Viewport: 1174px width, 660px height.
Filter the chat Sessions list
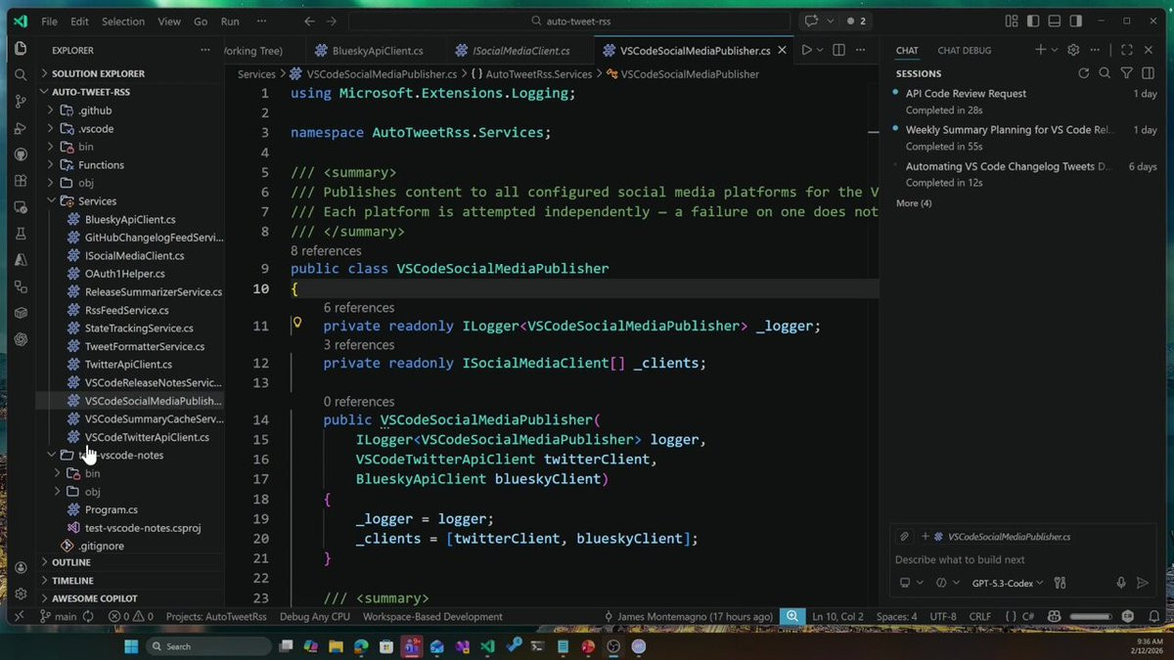(x=1126, y=73)
